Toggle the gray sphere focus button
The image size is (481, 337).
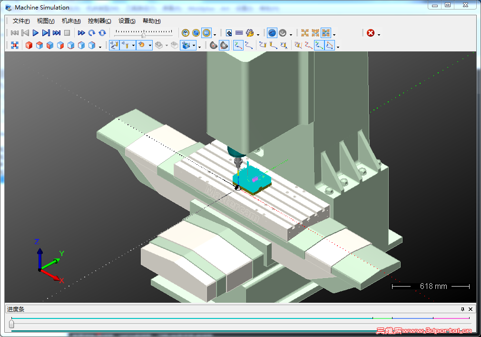283,33
